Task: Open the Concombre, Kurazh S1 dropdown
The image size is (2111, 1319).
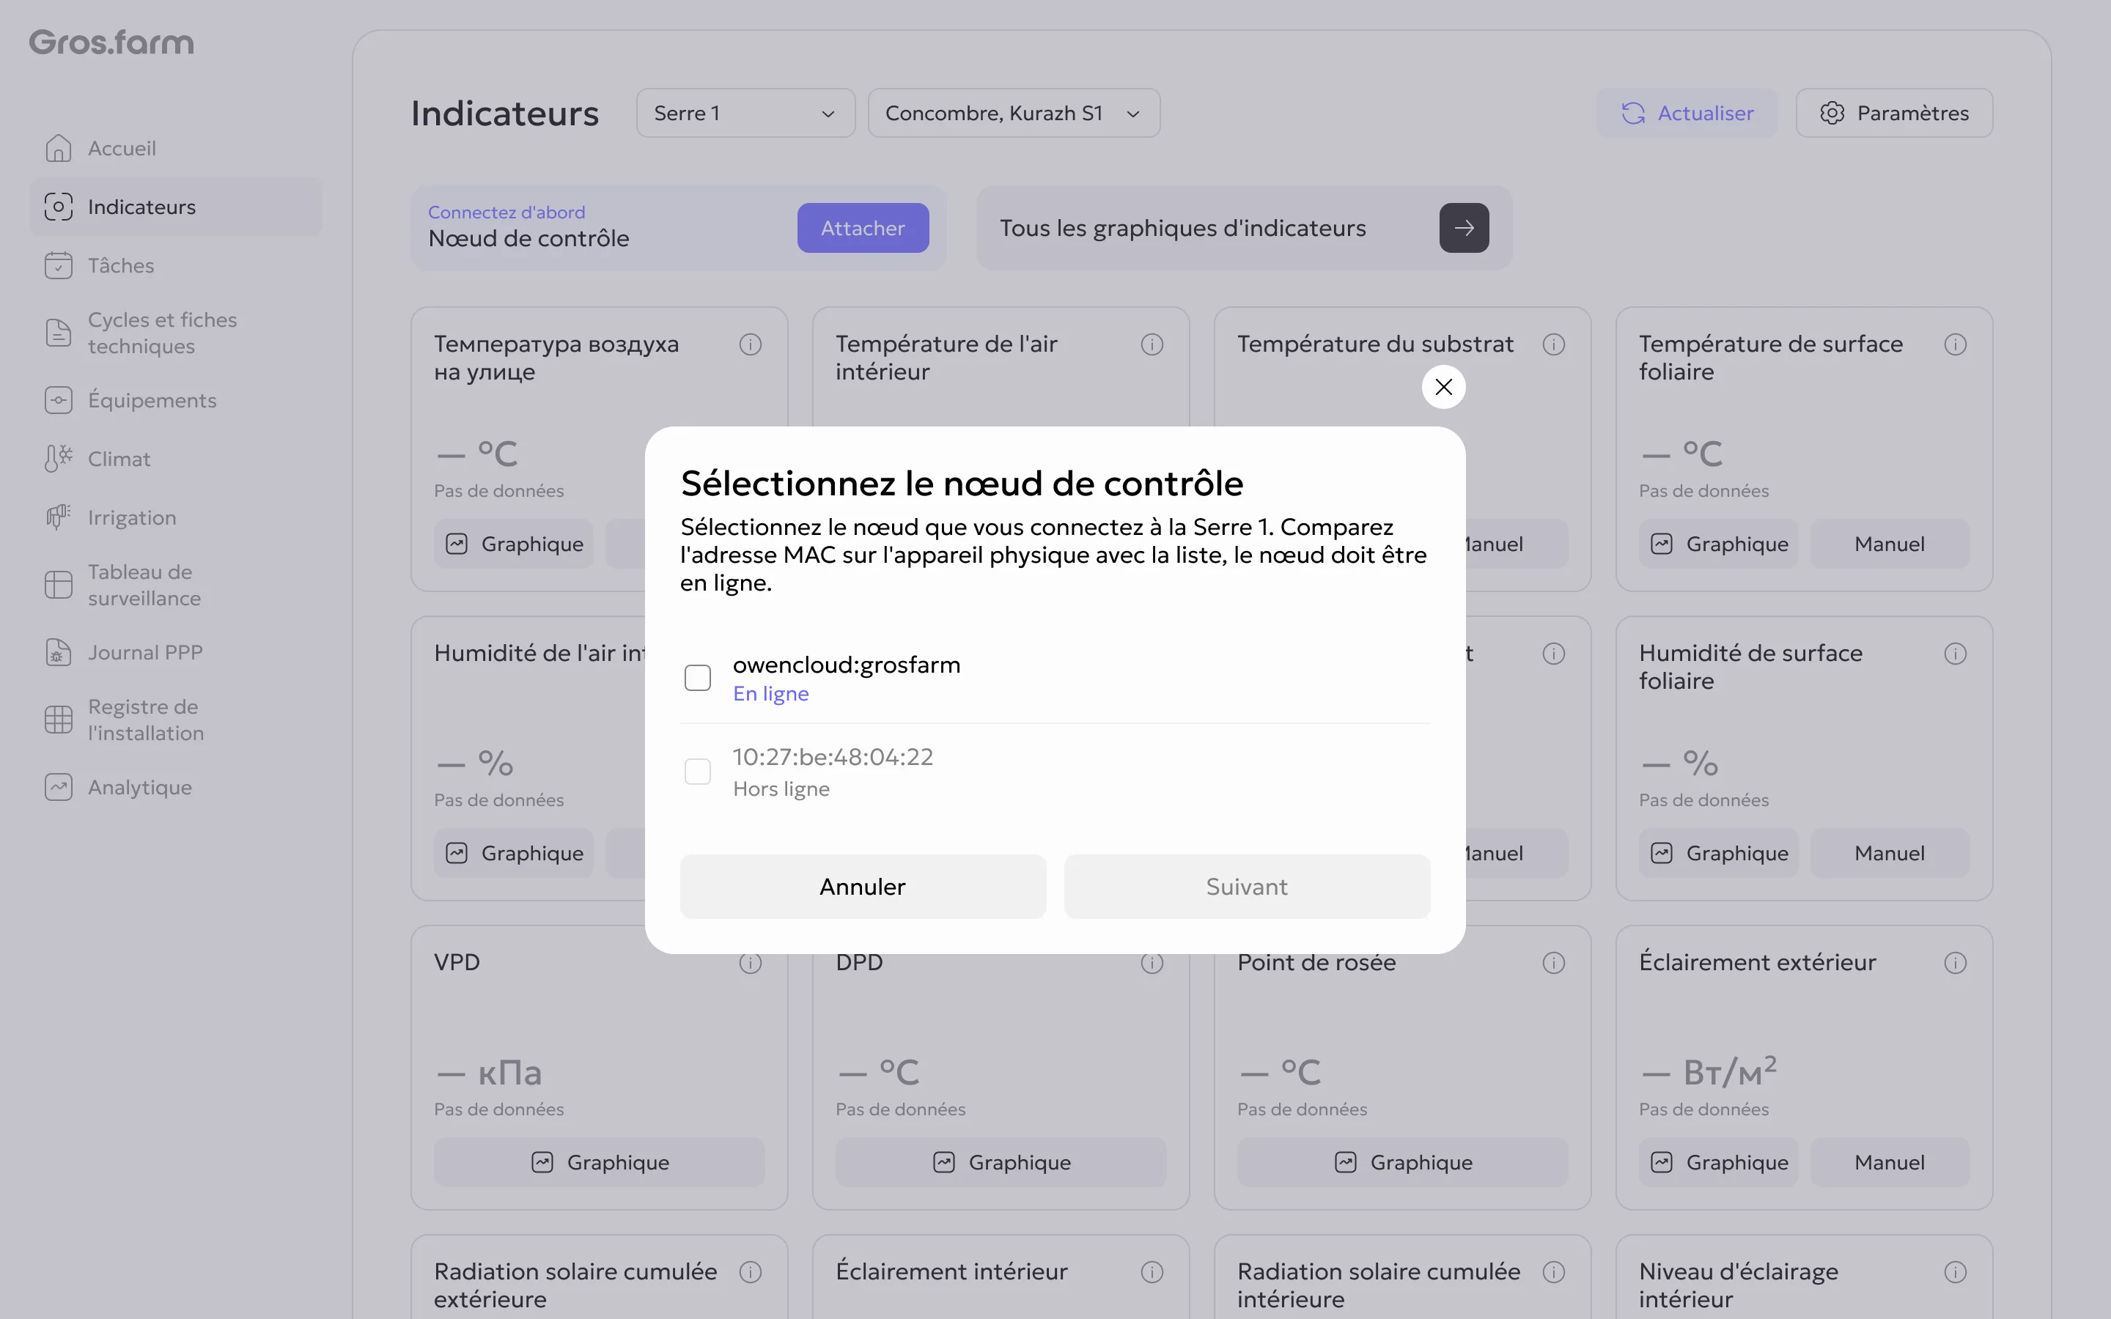Action: (x=1014, y=113)
